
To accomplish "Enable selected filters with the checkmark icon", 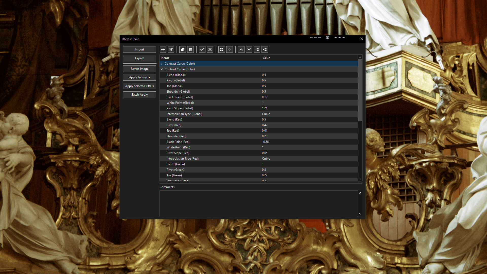I will 202,49.
